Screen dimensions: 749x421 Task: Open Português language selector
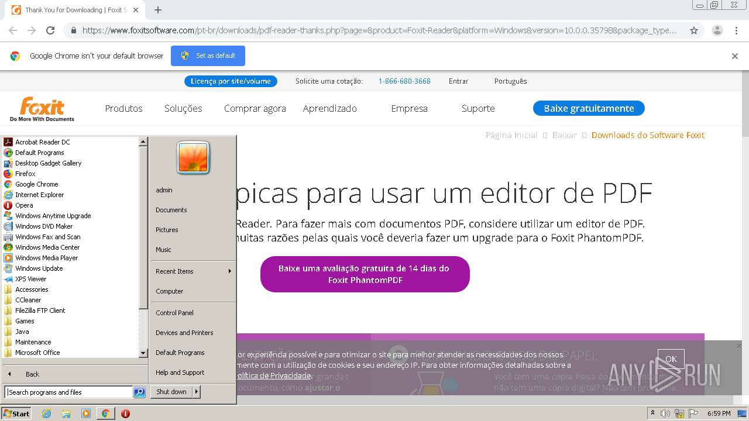coord(510,81)
